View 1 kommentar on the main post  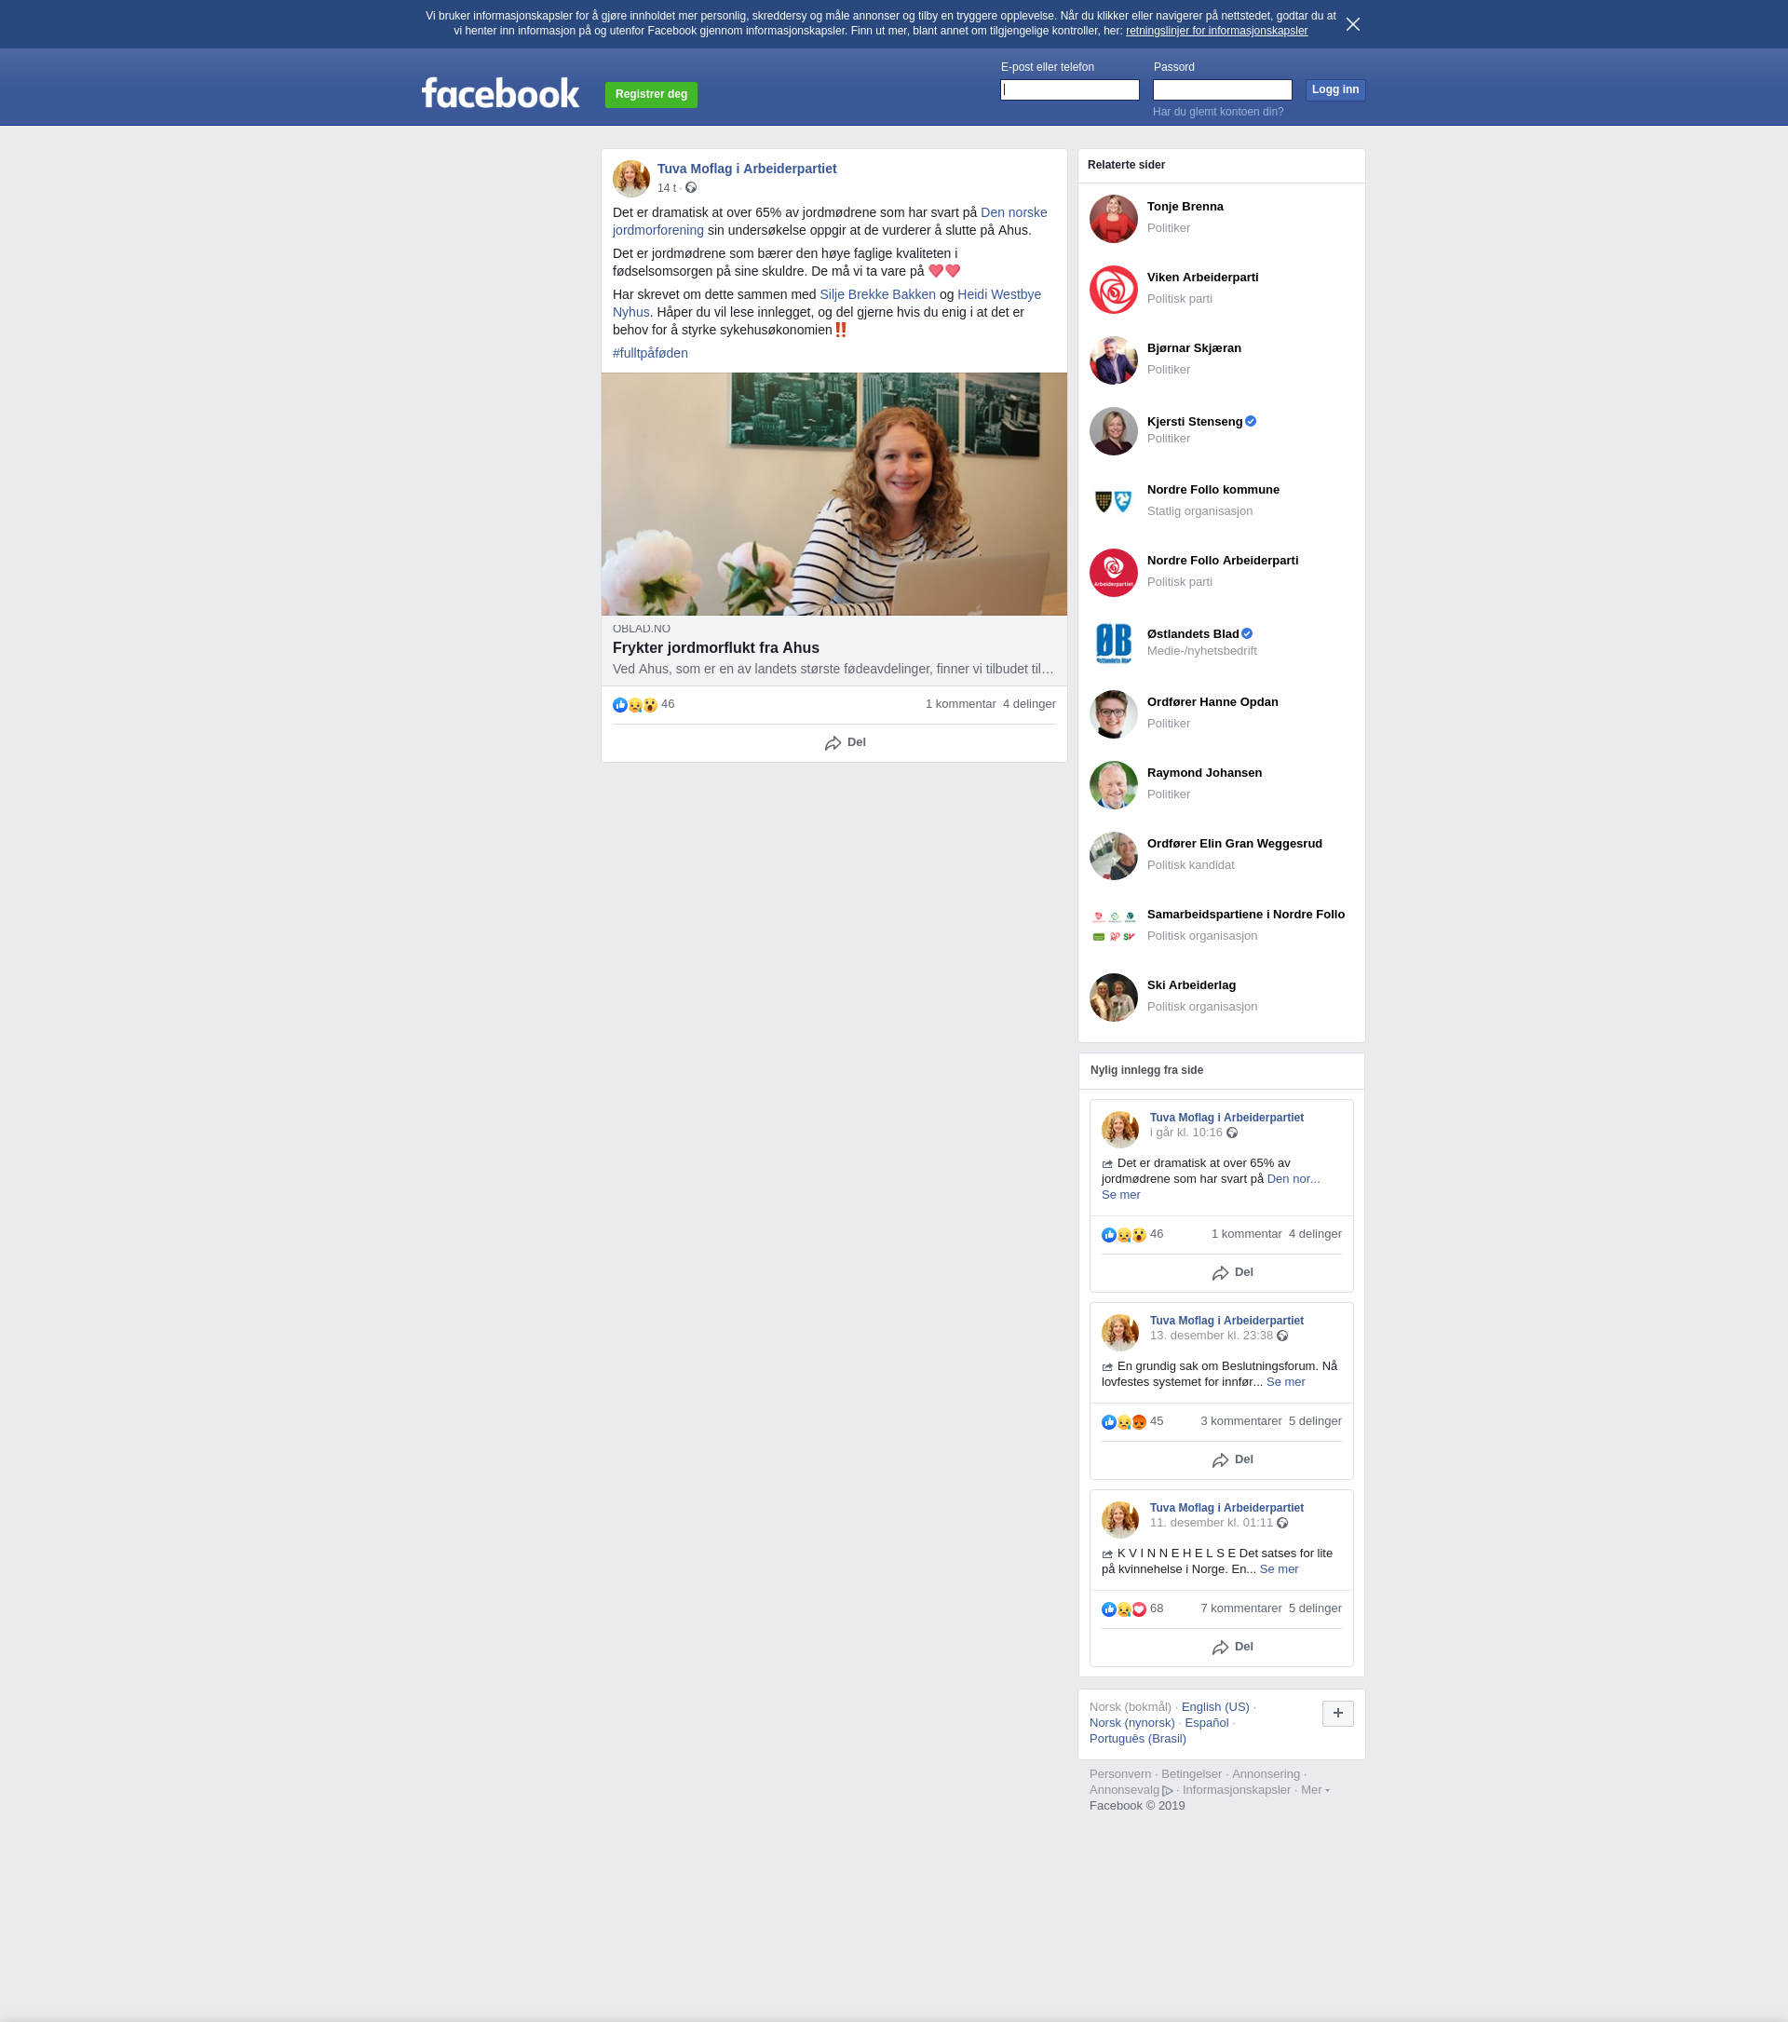(x=960, y=704)
